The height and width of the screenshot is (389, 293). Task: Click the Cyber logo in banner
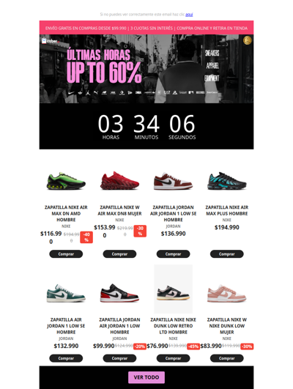[x=51, y=41]
